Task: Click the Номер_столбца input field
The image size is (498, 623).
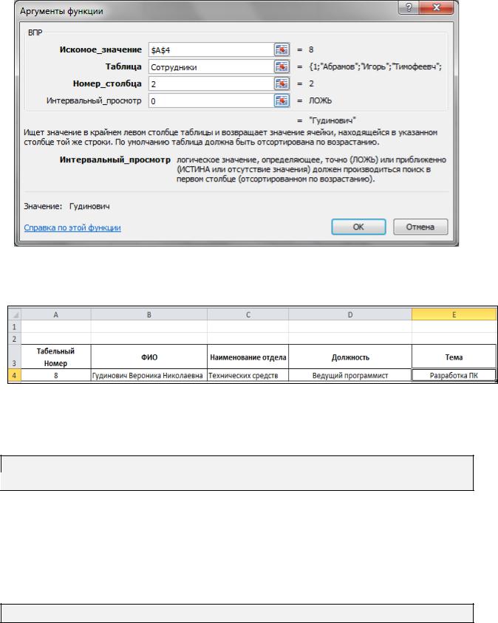Action: click(211, 83)
